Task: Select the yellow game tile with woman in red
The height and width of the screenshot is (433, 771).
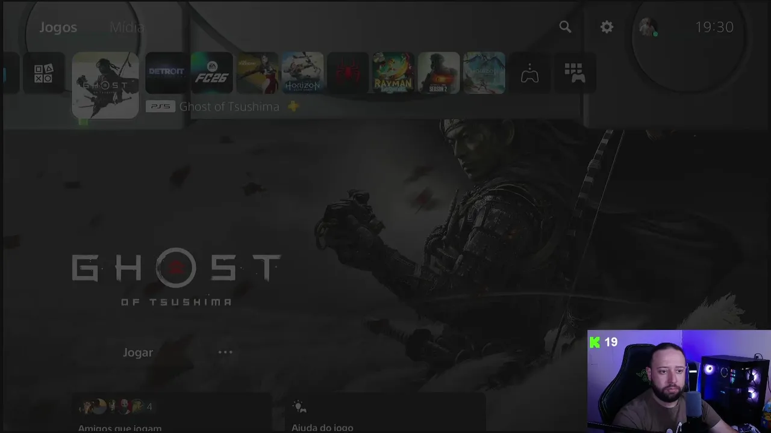Action: (x=257, y=73)
